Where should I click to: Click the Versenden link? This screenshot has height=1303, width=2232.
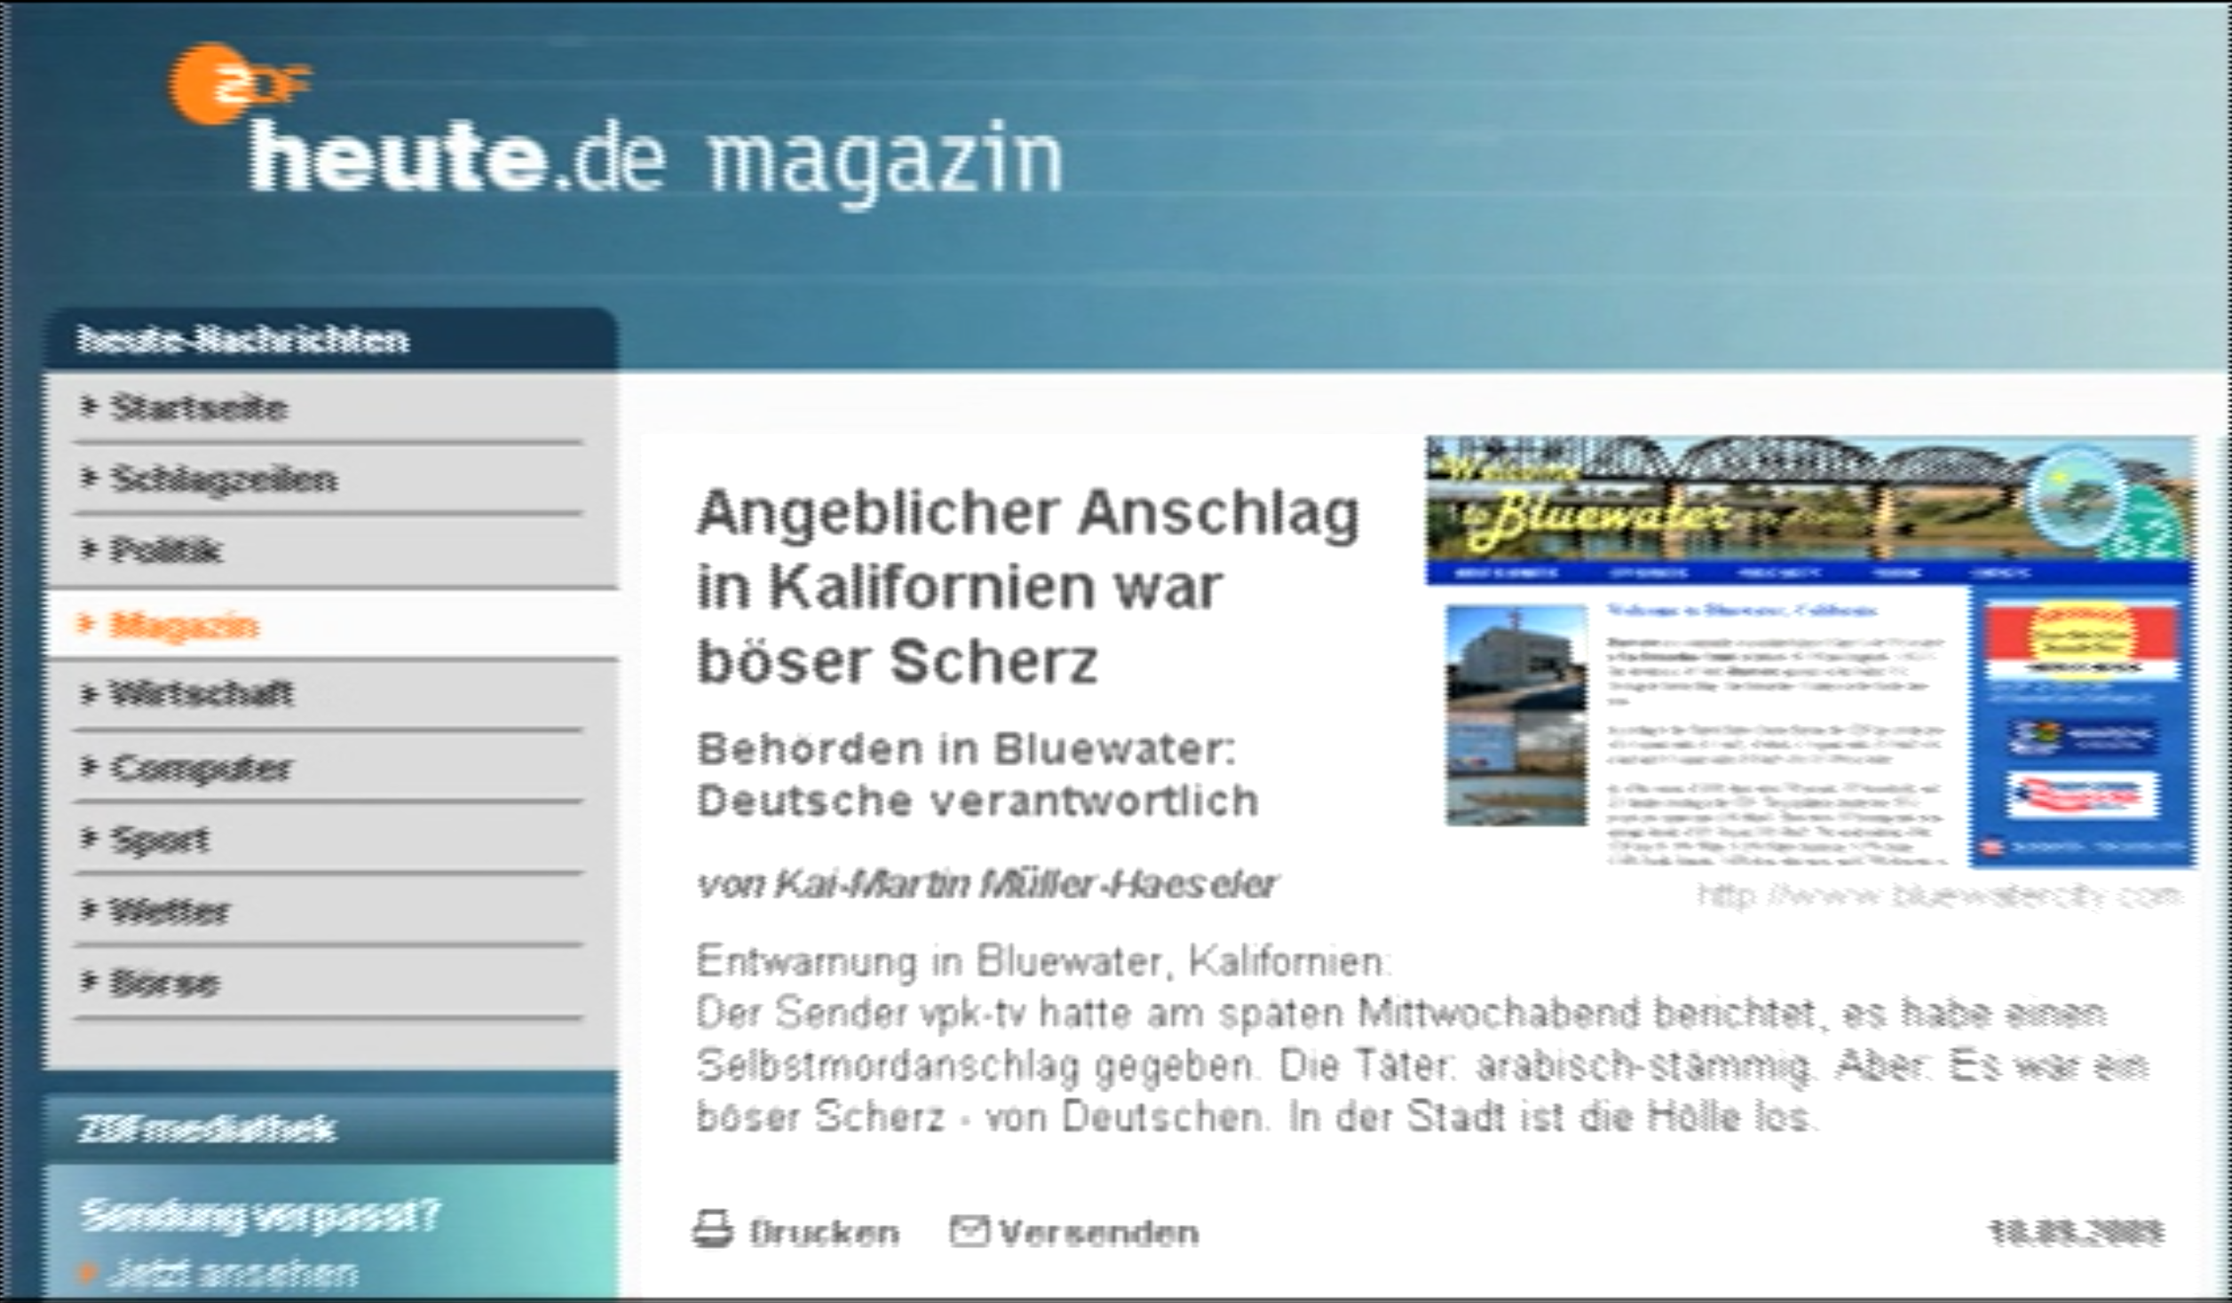click(1099, 1233)
